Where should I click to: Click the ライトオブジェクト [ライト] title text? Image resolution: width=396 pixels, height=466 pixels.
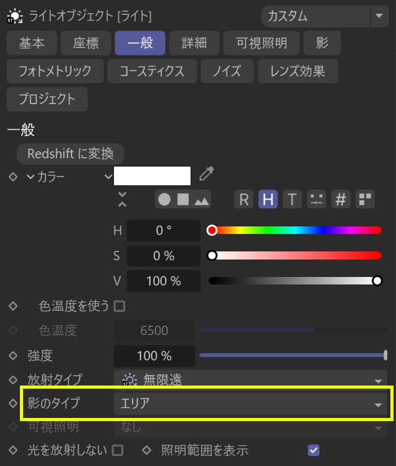pos(90,16)
